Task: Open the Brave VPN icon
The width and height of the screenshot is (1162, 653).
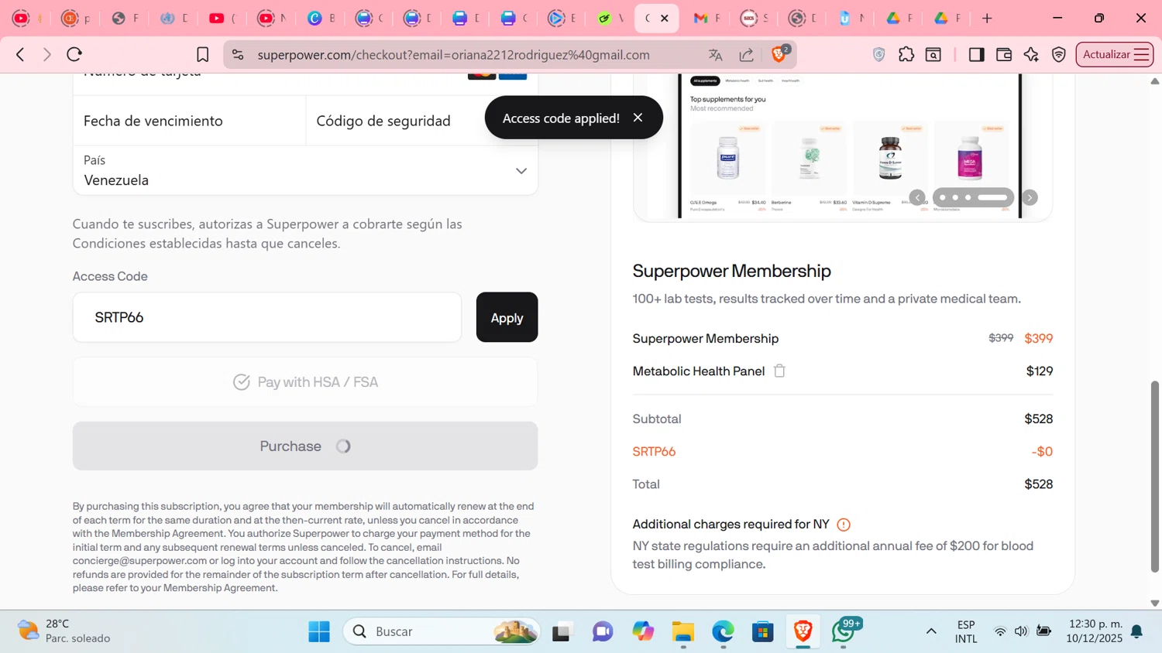Action: (1059, 54)
